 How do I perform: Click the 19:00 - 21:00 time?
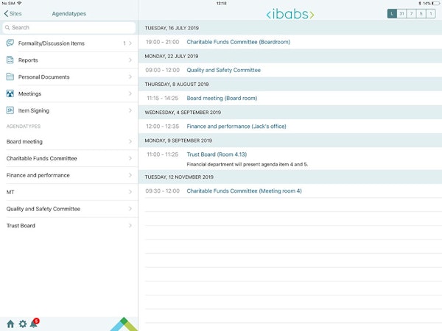162,42
